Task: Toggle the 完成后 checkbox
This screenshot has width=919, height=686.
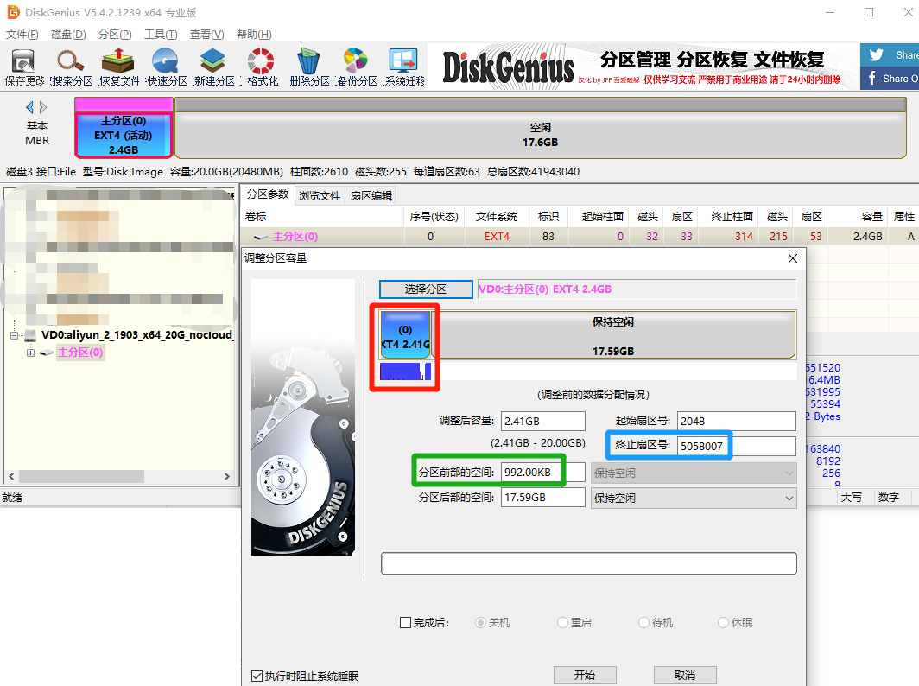Action: tap(405, 623)
